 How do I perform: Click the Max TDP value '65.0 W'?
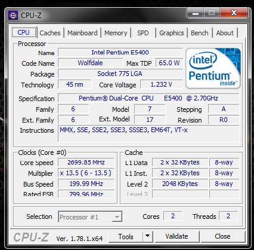pos(169,63)
